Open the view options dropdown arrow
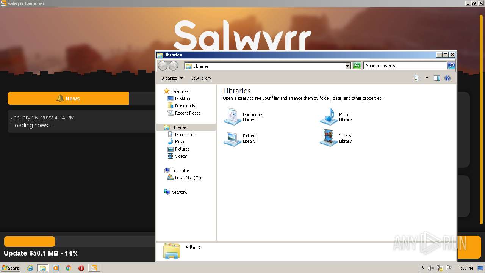Viewport: 485px width, 273px height. click(x=427, y=78)
